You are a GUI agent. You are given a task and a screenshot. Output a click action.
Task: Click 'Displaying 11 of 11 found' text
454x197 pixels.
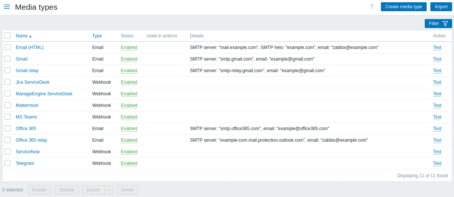tap(423, 176)
